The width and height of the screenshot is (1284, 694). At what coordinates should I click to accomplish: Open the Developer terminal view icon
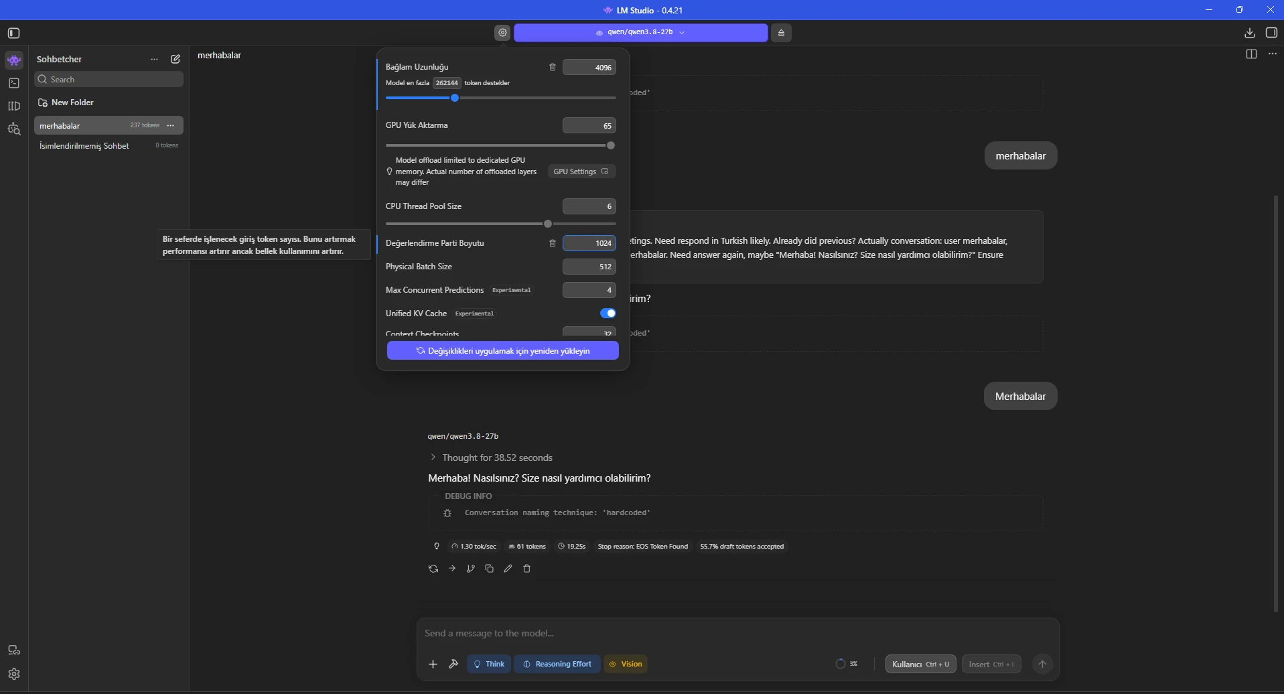[14, 83]
